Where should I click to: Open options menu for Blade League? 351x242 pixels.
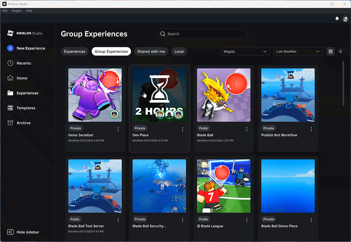tap(247, 220)
